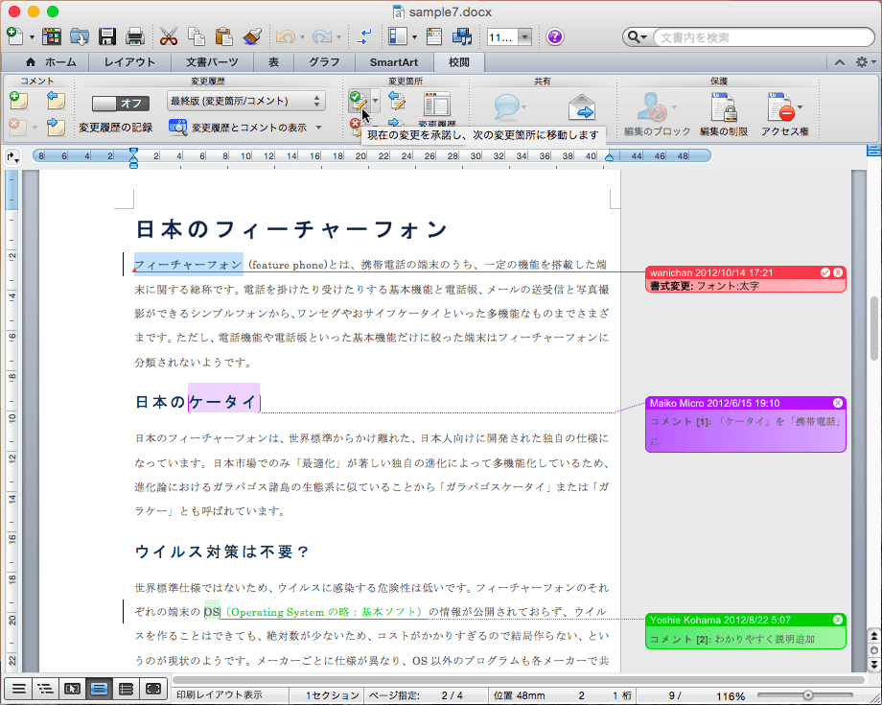Click the Print icon in the toolbar
The width and height of the screenshot is (882, 705).
(135, 37)
